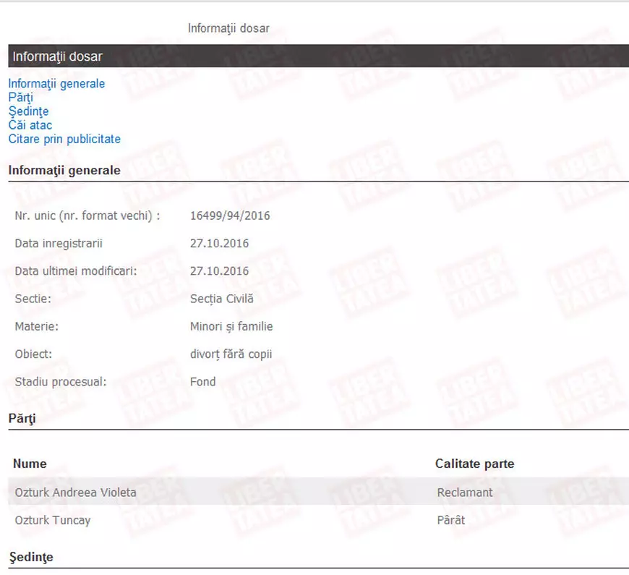Viewport: 629px width, 575px height.
Task: Select the Ozturk Andreea Violeta name cell
Action: tap(75, 493)
